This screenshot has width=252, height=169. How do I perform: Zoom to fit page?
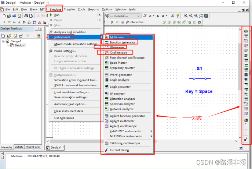click(x=201, y=16)
